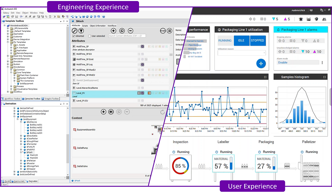This screenshot has width=332, height=195.
Task: Expand the Simulation folder in Template Toolbox
Action: 8,61
